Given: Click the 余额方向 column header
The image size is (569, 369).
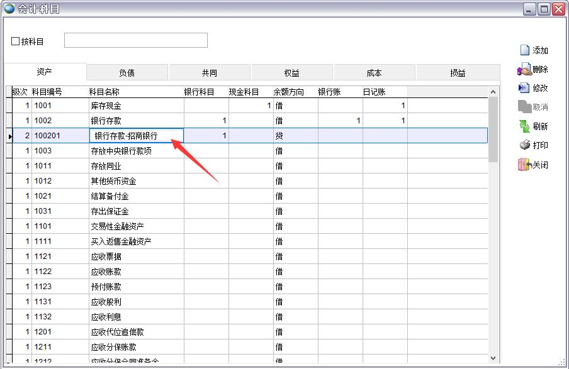Looking at the screenshot, I should (x=289, y=92).
